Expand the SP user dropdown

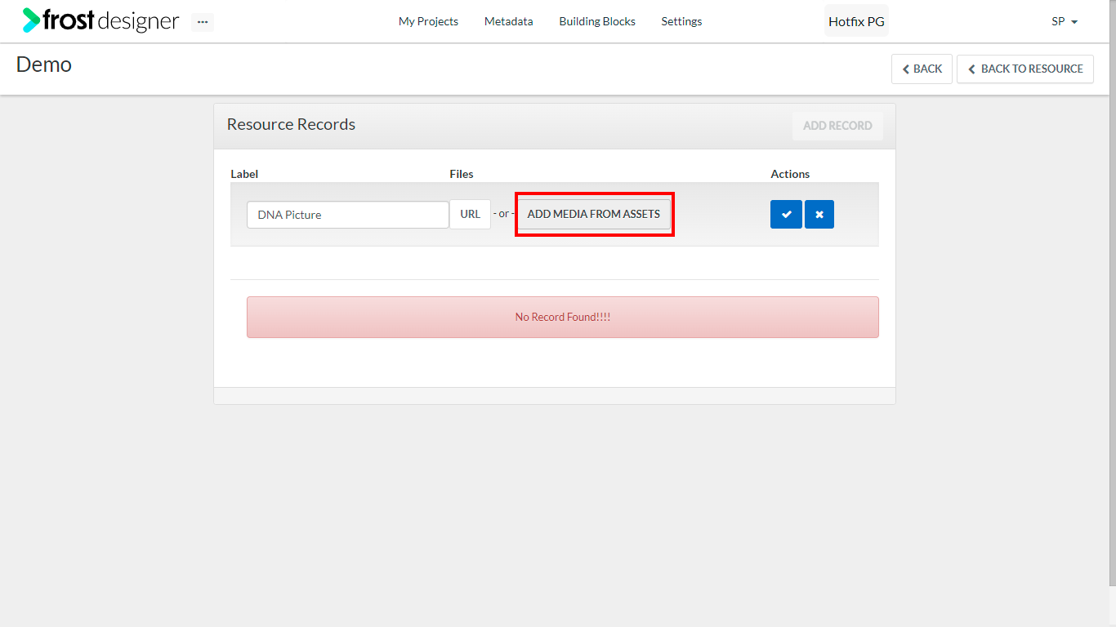click(x=1065, y=21)
